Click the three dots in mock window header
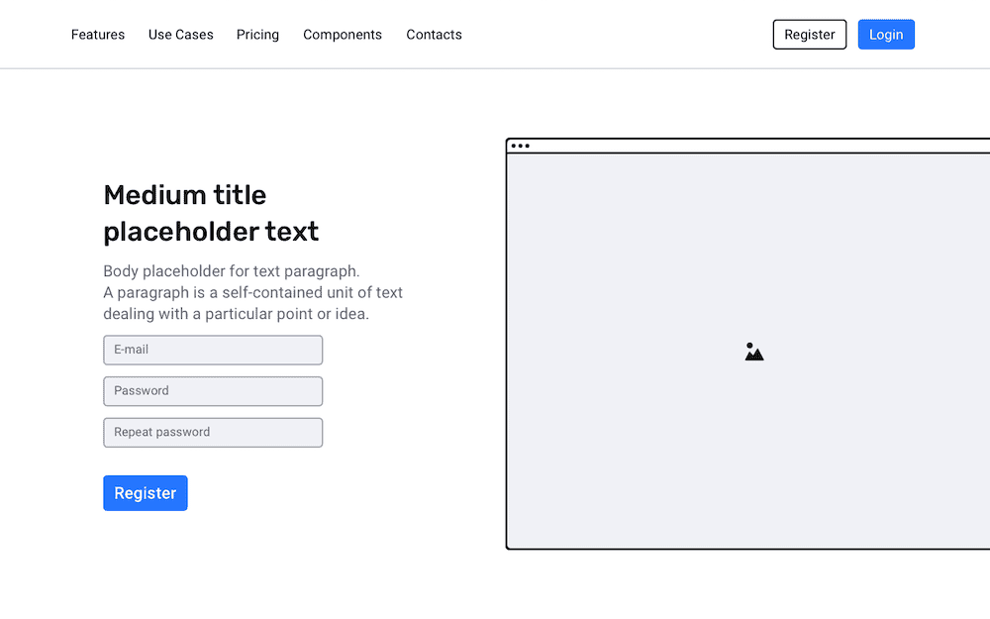The image size is (990, 619). (x=521, y=146)
